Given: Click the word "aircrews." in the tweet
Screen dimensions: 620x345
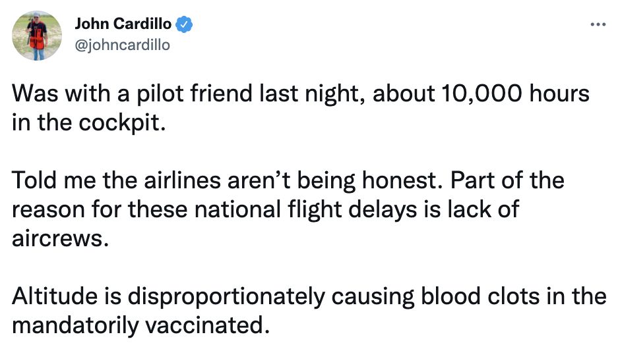Looking at the screenshot, I should [x=59, y=238].
